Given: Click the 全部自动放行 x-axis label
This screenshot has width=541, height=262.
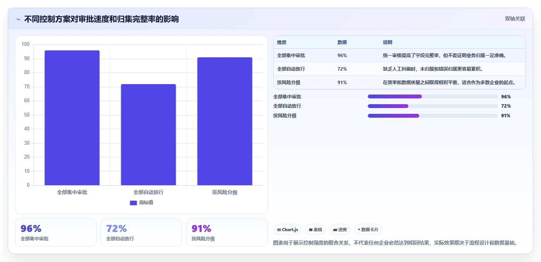Looking at the screenshot, I should click(148, 192).
